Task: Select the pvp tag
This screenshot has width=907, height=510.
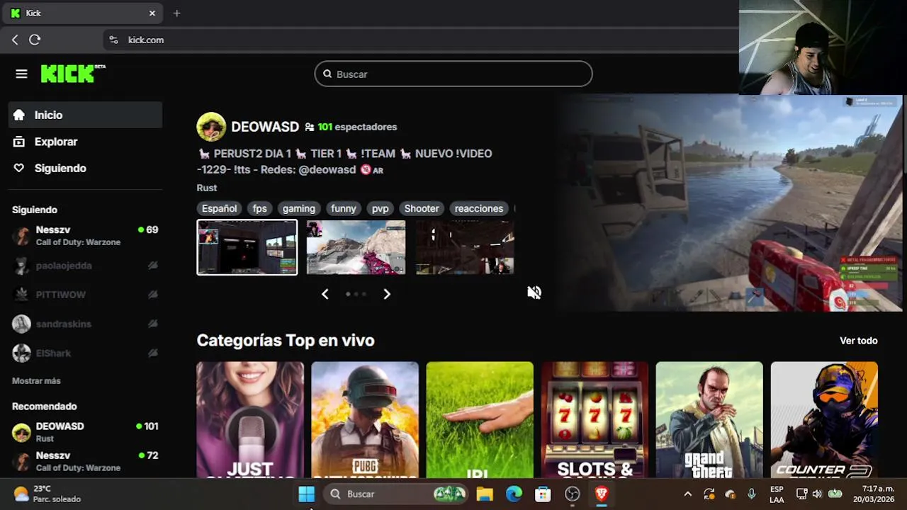Action: coord(381,208)
